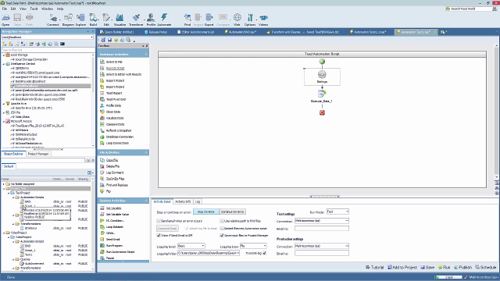Image resolution: width=500 pixels, height=281 pixels.
Task: Open the Explore tool
Action: pos(80,20)
